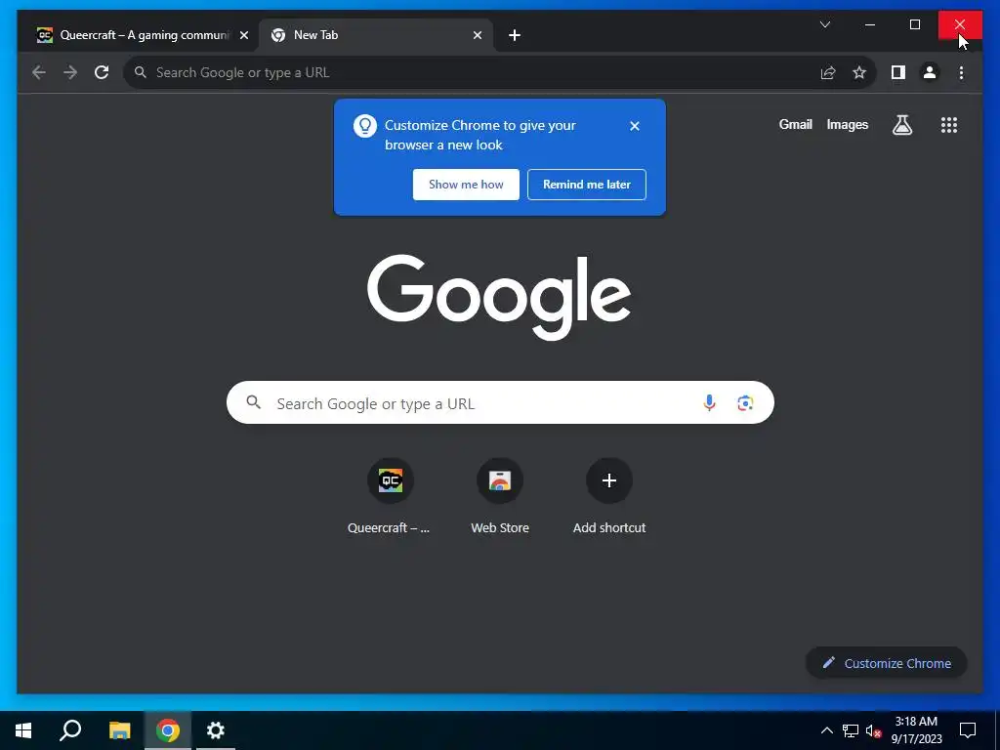Viewport: 1000px width, 750px height.
Task: Open a new tab with plus button
Action: [515, 36]
